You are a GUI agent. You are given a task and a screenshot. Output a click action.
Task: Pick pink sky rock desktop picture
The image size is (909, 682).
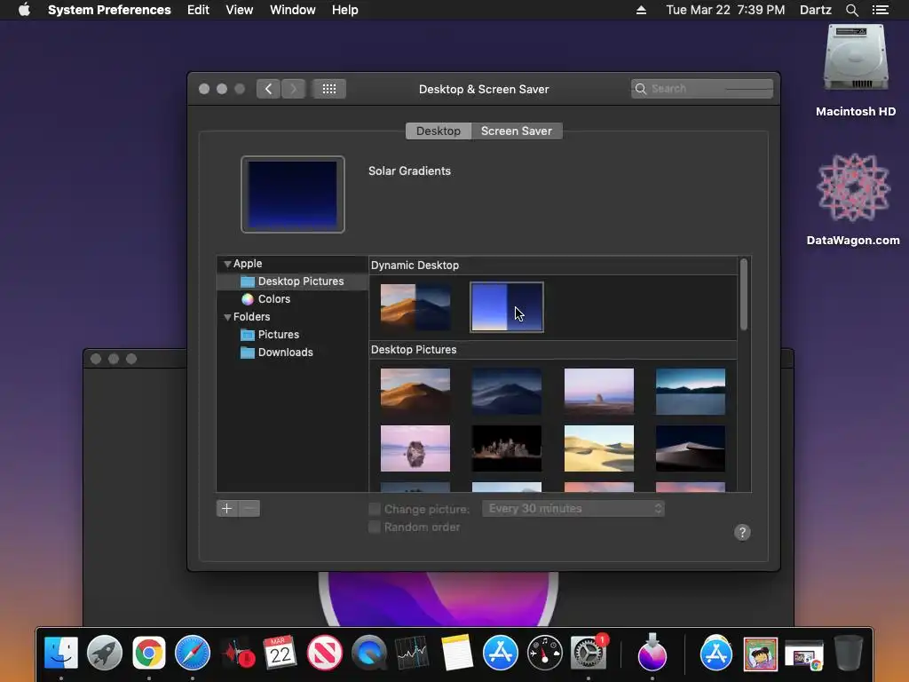point(599,392)
